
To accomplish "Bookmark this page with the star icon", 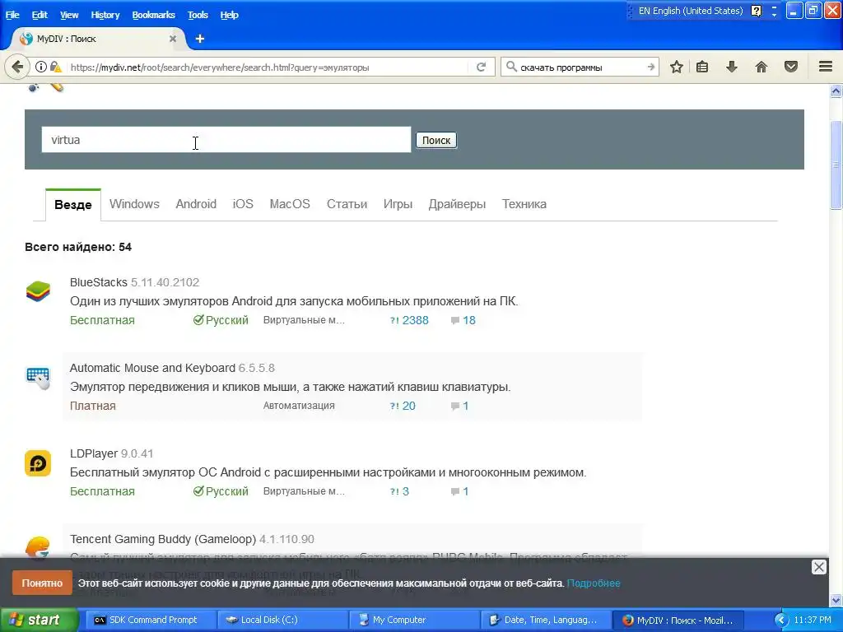I will click(677, 67).
